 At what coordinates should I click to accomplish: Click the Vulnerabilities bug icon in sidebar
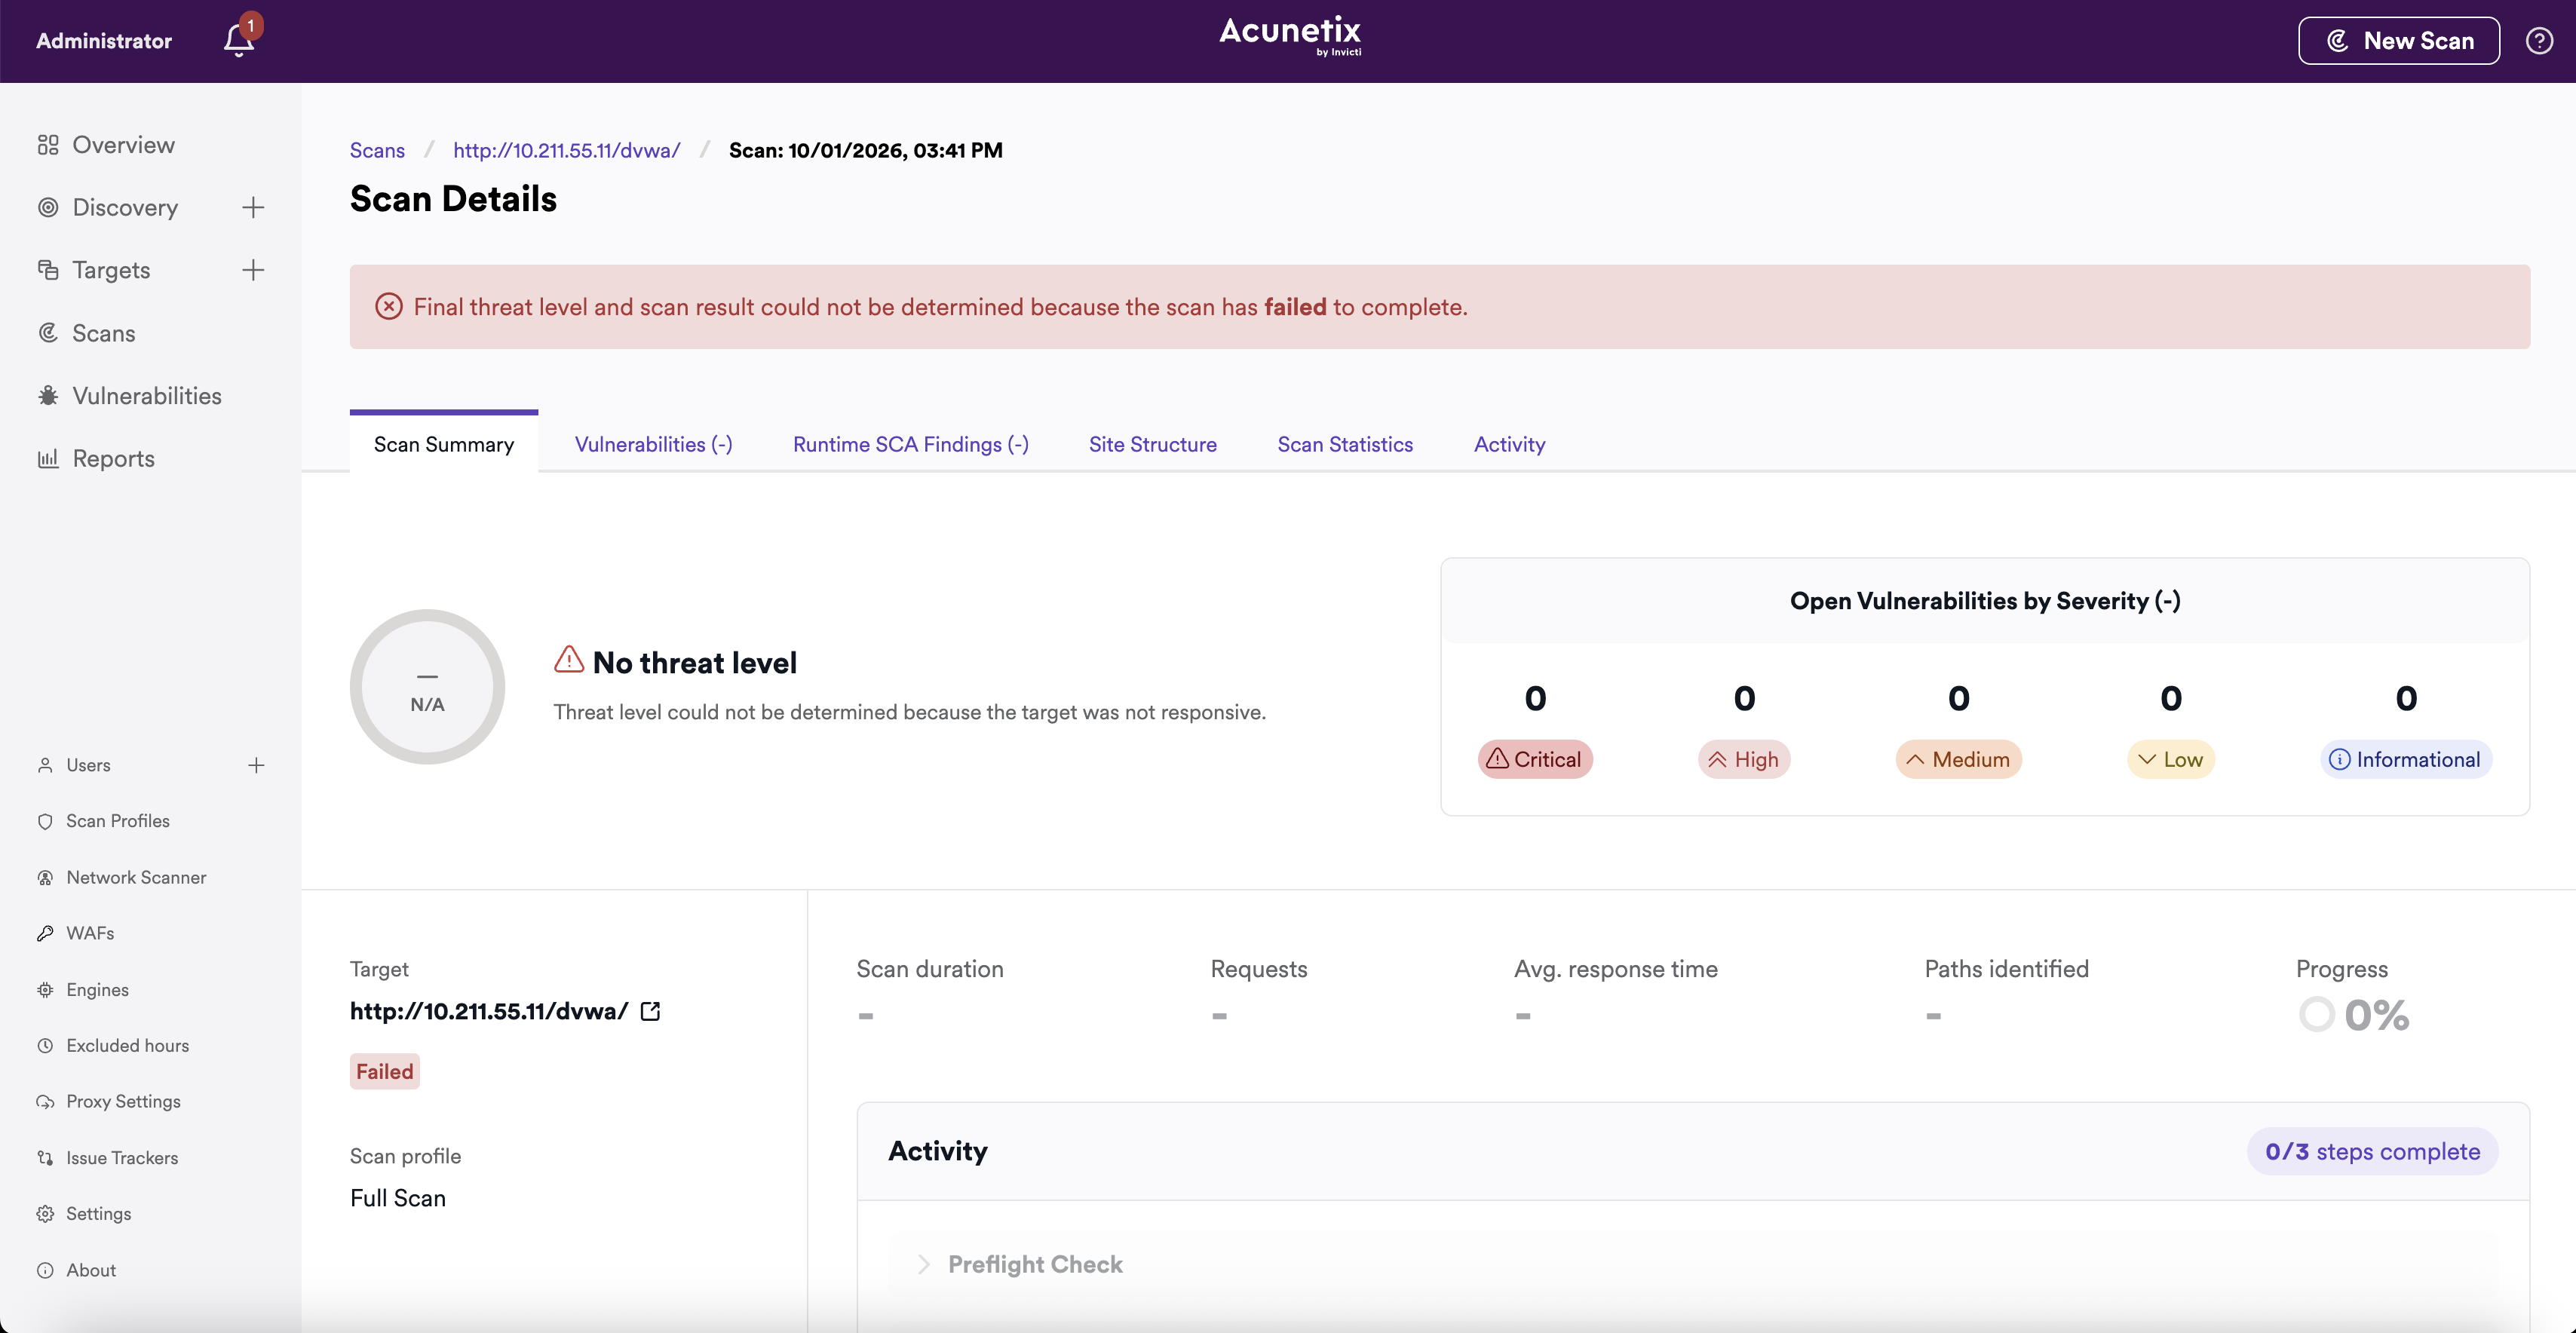(47, 396)
